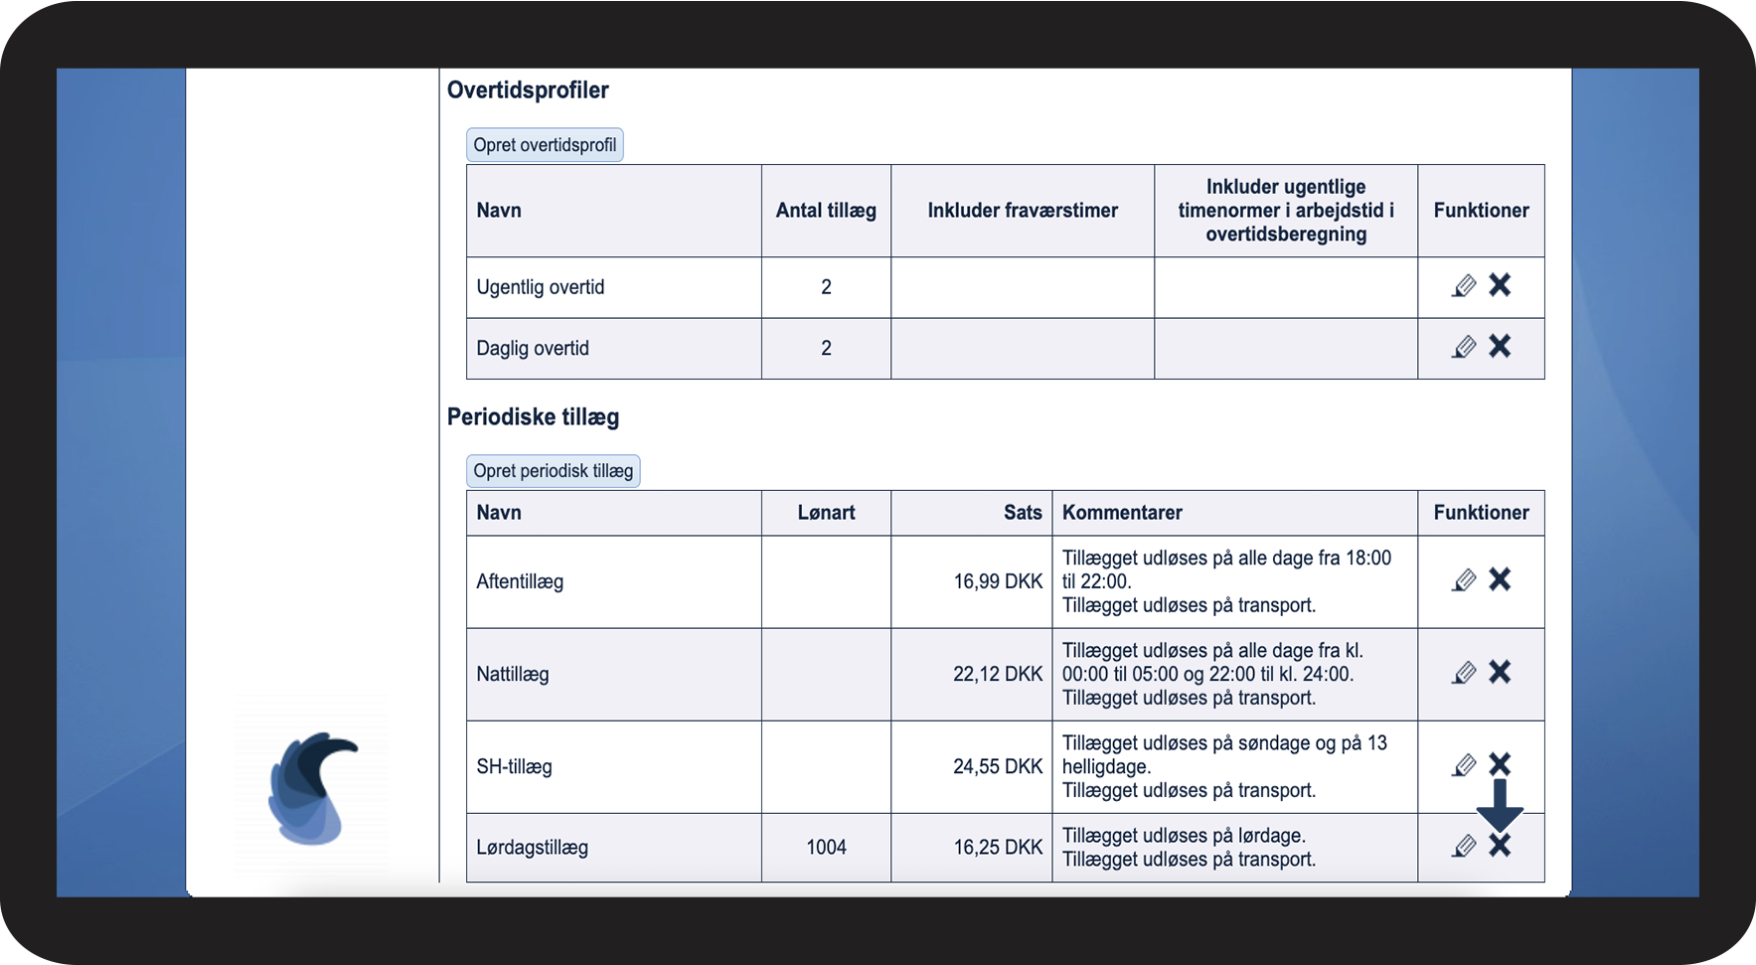
Task: Click the Sats column header
Action: coord(1023,513)
